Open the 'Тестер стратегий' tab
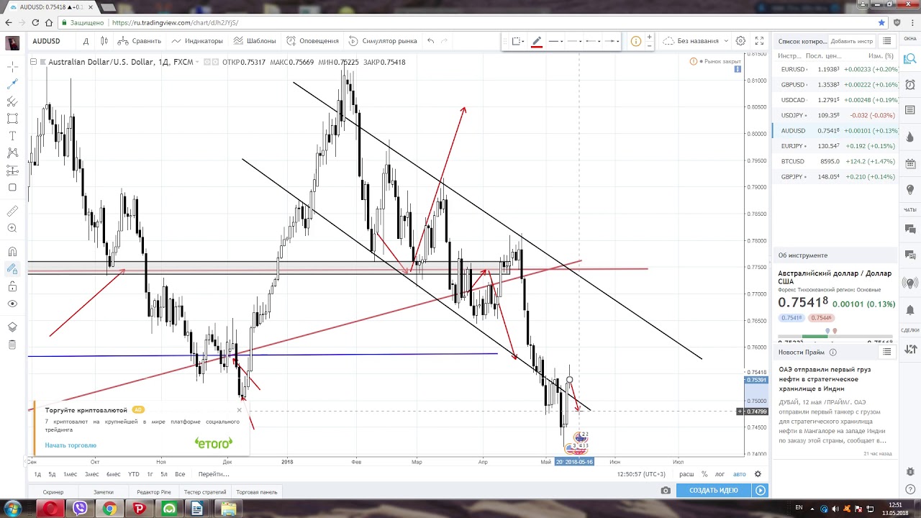 pos(205,492)
